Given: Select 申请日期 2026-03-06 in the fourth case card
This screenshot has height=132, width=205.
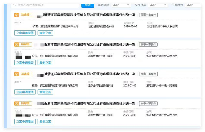Looking at the screenshot, I should click(x=130, y=115).
